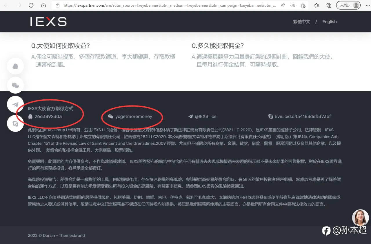This screenshot has width=371, height=244.
Task: Click the floating QQ sidebar icon
Action: pos(15,66)
